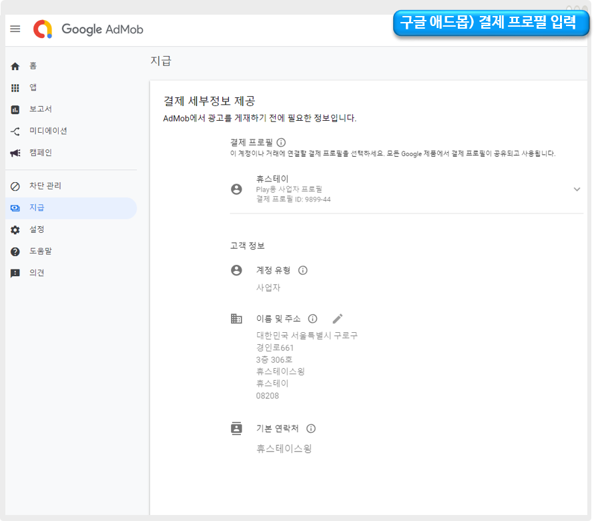Open the hamburger main menu
This screenshot has width=596, height=521.
tap(15, 29)
